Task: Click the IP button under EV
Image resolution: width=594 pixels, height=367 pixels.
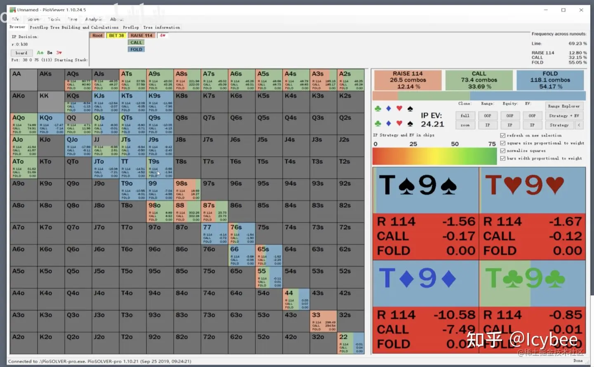Action: point(532,125)
